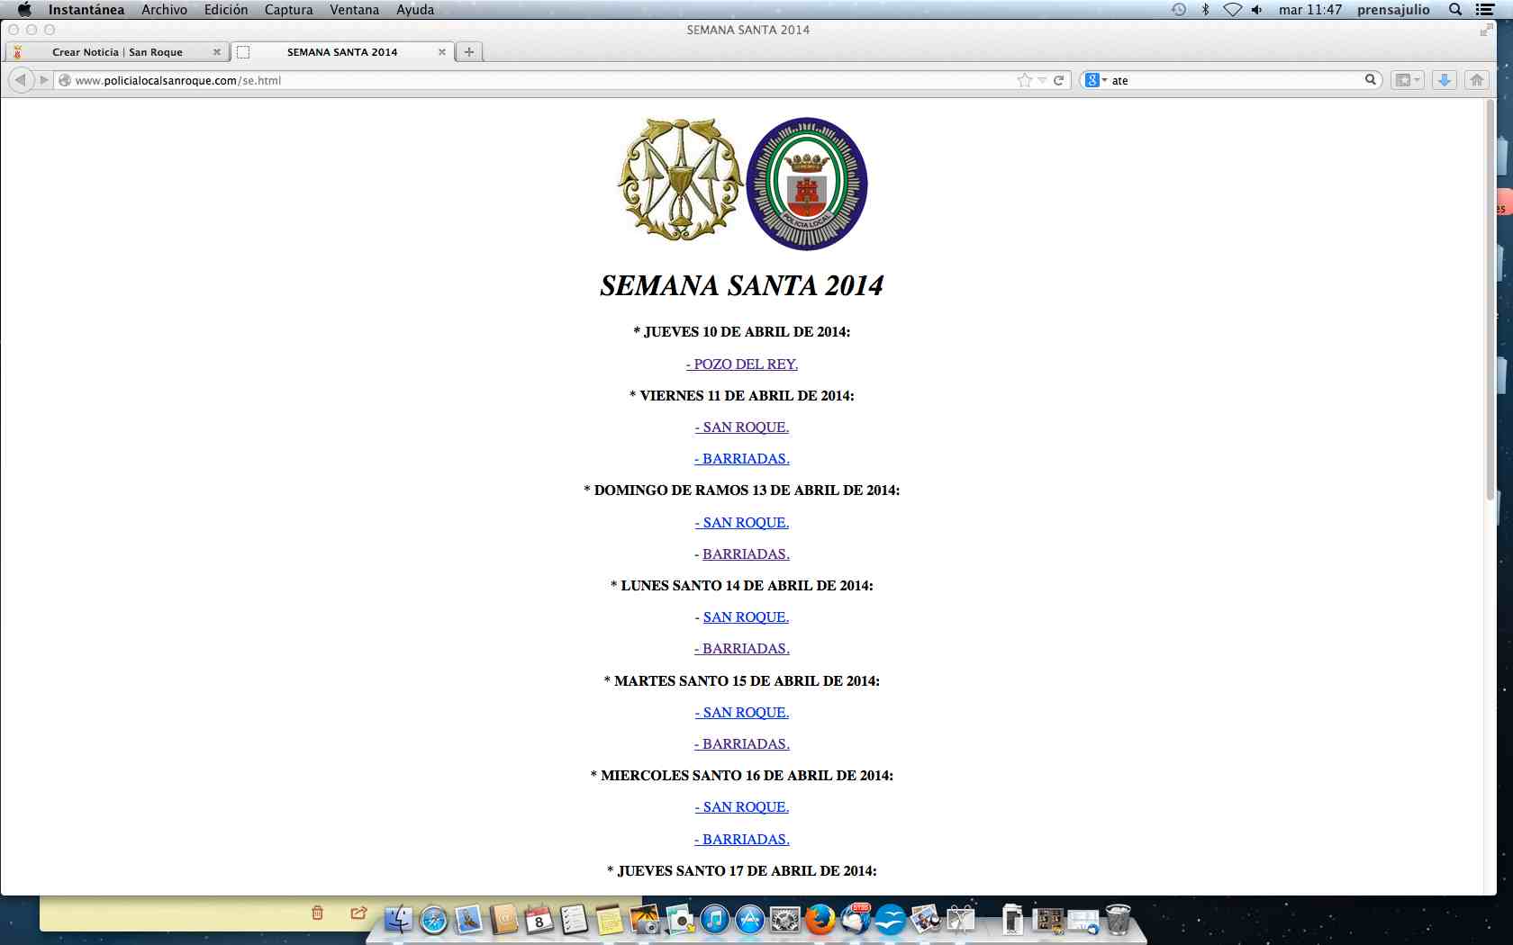Click the trash icon on yellow note
The height and width of the screenshot is (945, 1513).
317,913
